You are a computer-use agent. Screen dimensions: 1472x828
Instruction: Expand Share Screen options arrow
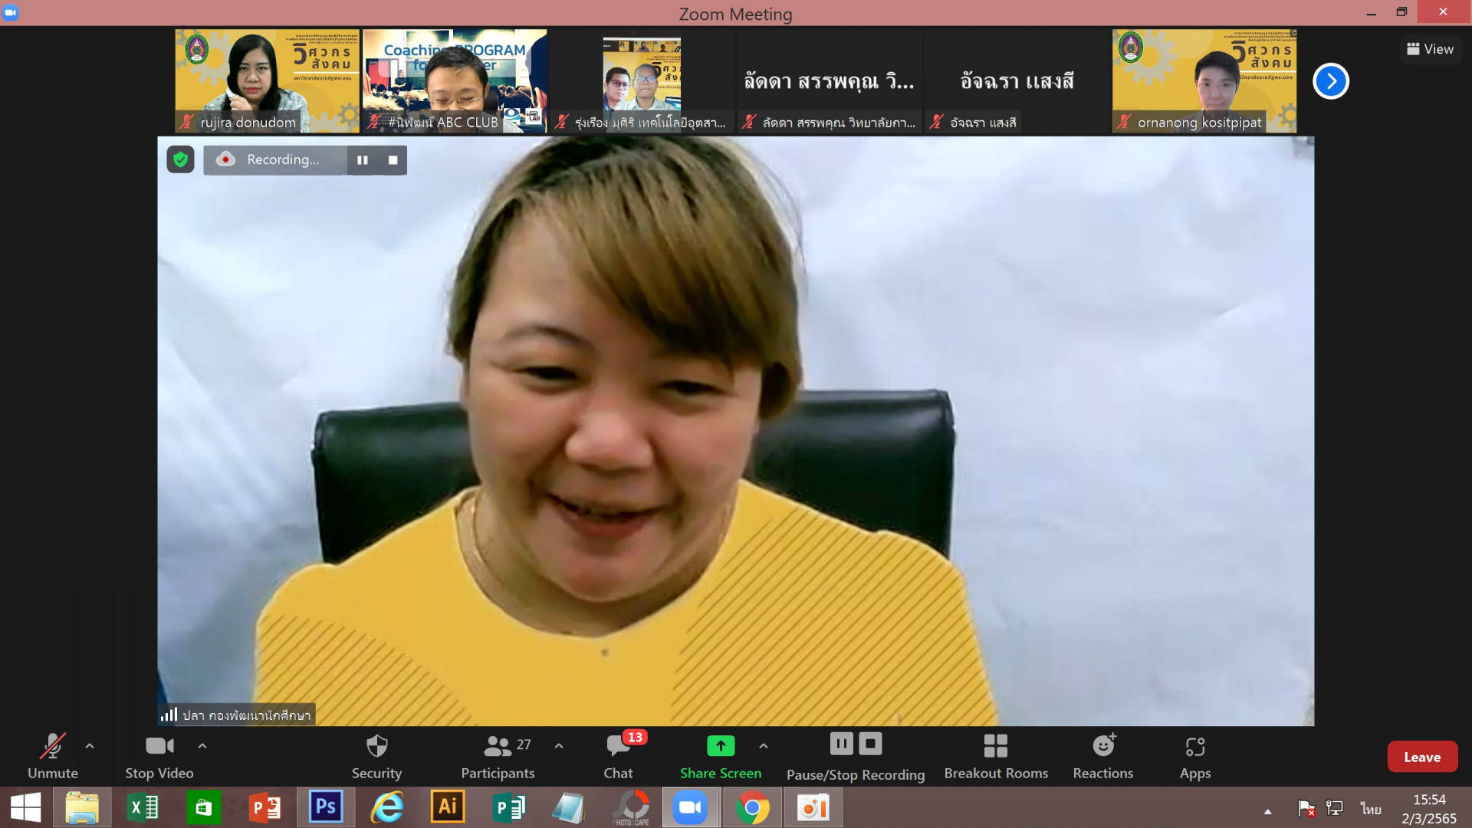pyautogui.click(x=764, y=745)
